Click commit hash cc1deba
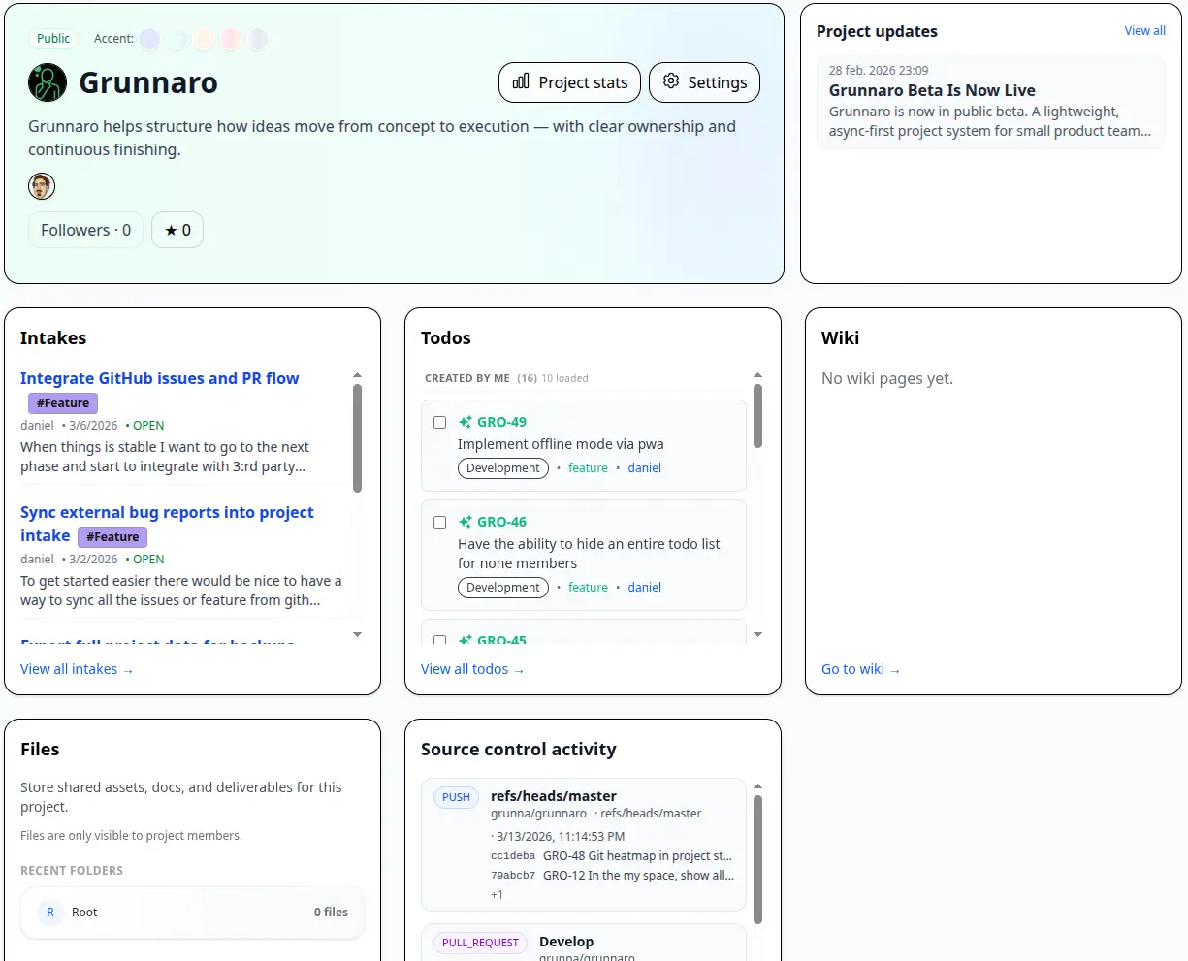Viewport: 1188px width, 961px height. point(513,856)
